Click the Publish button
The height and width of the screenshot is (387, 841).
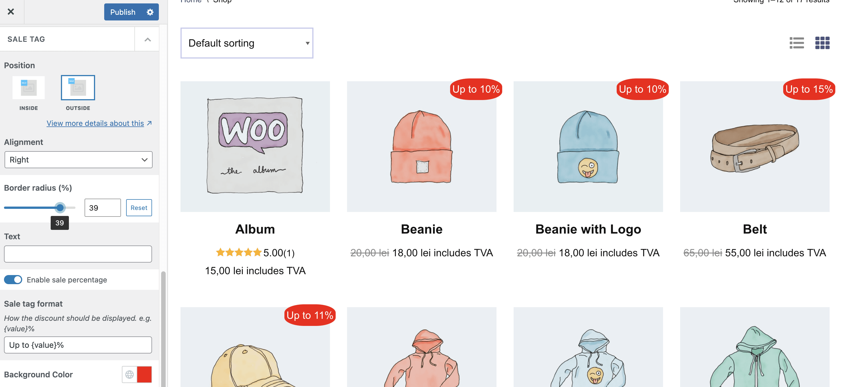123,12
